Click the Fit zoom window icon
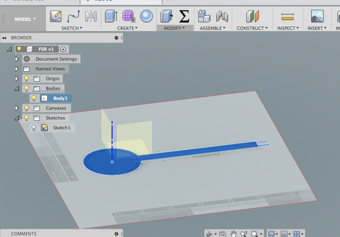The image size is (340, 237). tap(255, 234)
